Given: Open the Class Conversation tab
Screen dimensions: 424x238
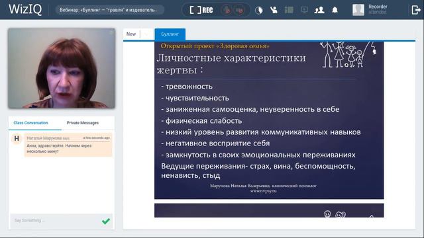Looking at the screenshot, I should coord(31,123).
